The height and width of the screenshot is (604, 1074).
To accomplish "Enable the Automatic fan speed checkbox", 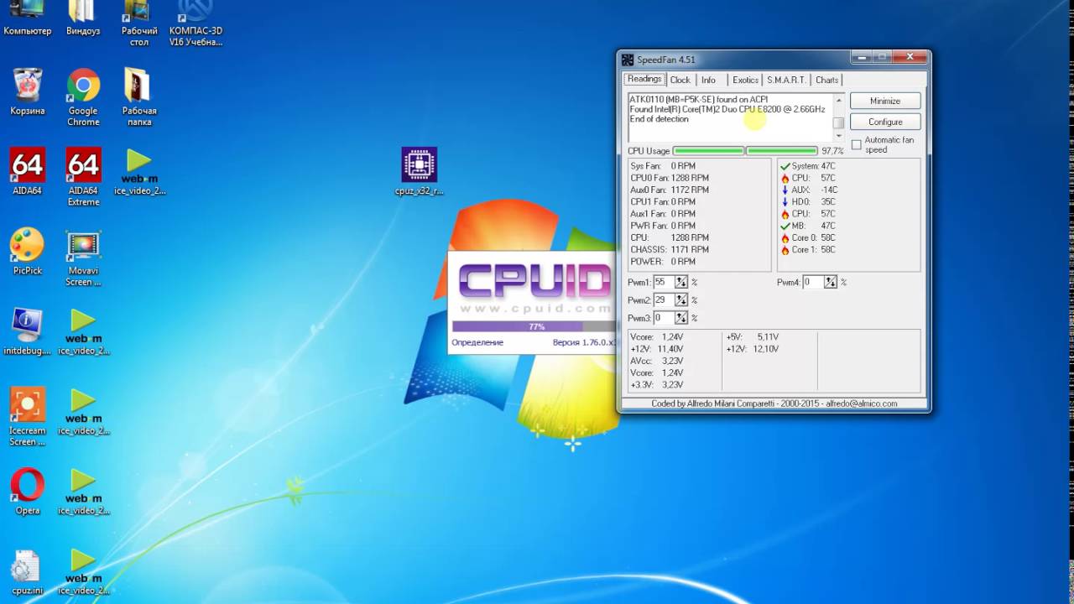I will pyautogui.click(x=856, y=145).
